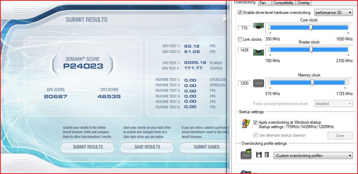Click the shader clock value field 1435

tap(244, 50)
